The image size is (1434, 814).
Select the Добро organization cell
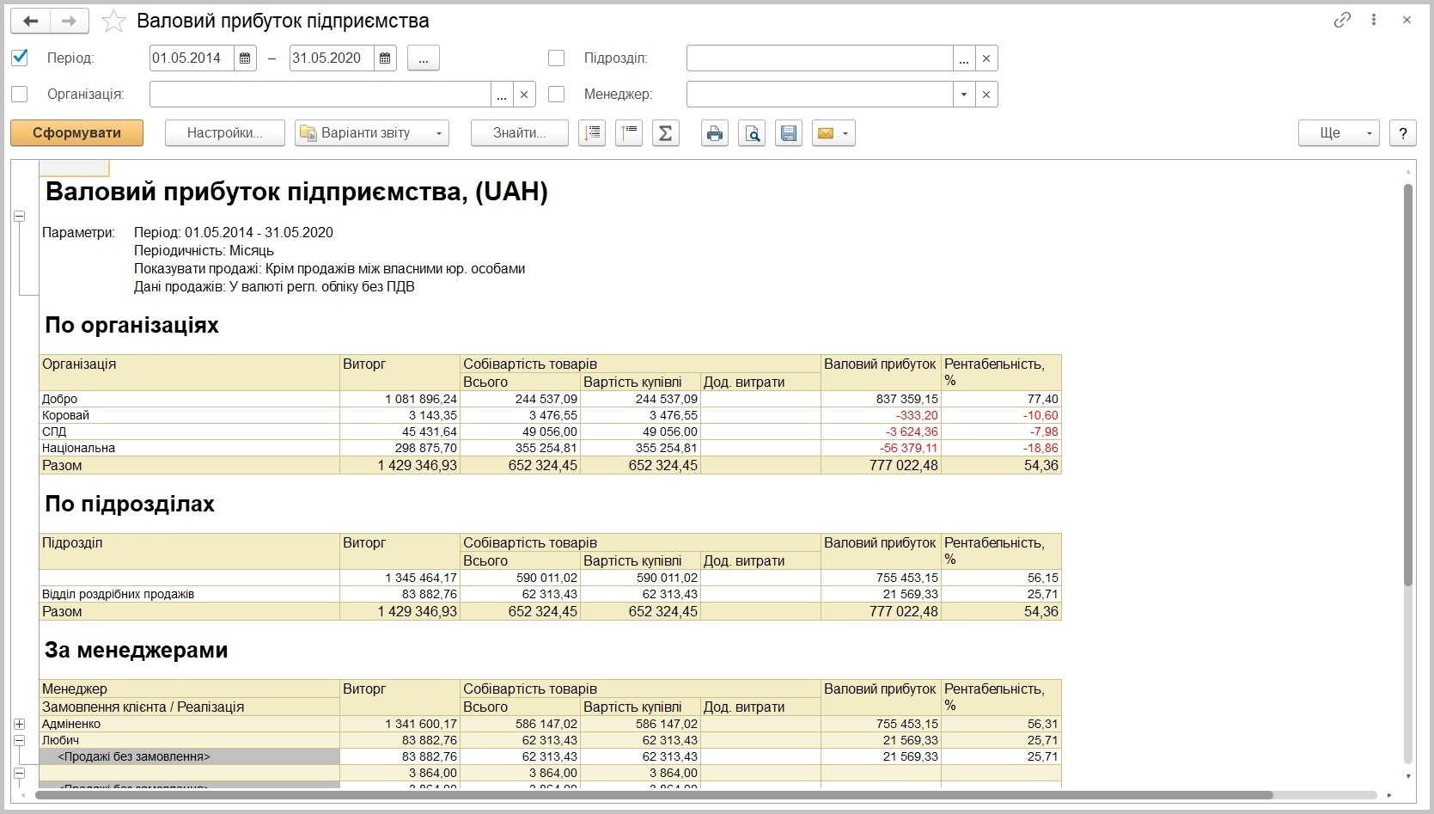pos(189,400)
